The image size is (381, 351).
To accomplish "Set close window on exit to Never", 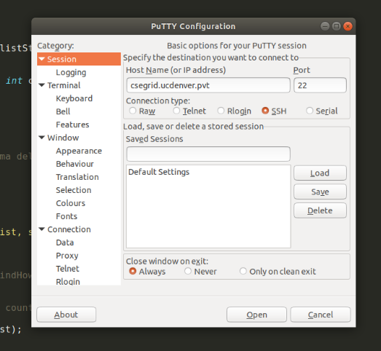I will click(188, 271).
